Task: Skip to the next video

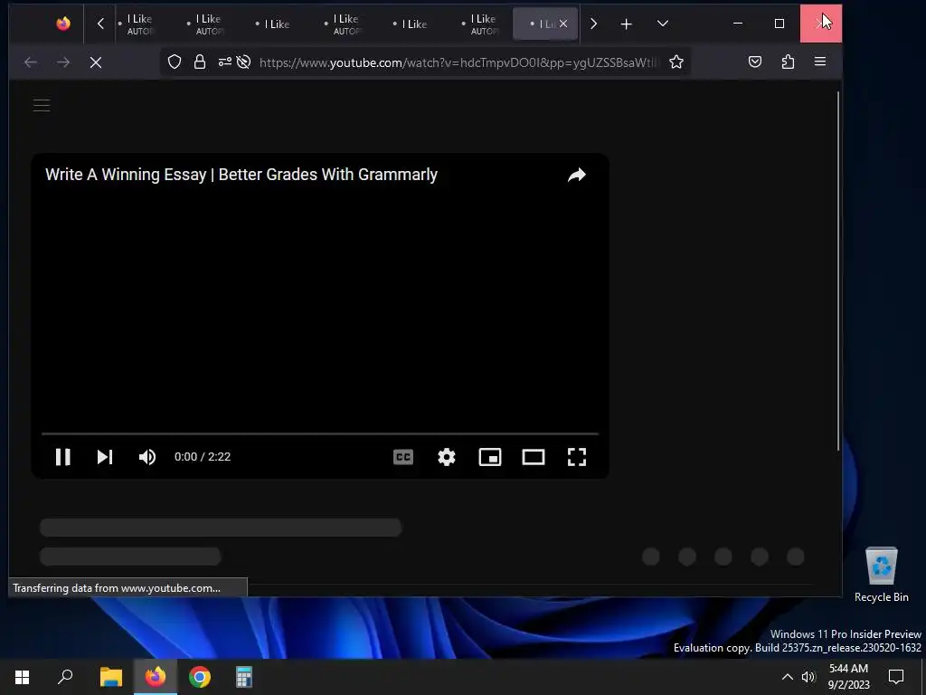Action: 105,457
